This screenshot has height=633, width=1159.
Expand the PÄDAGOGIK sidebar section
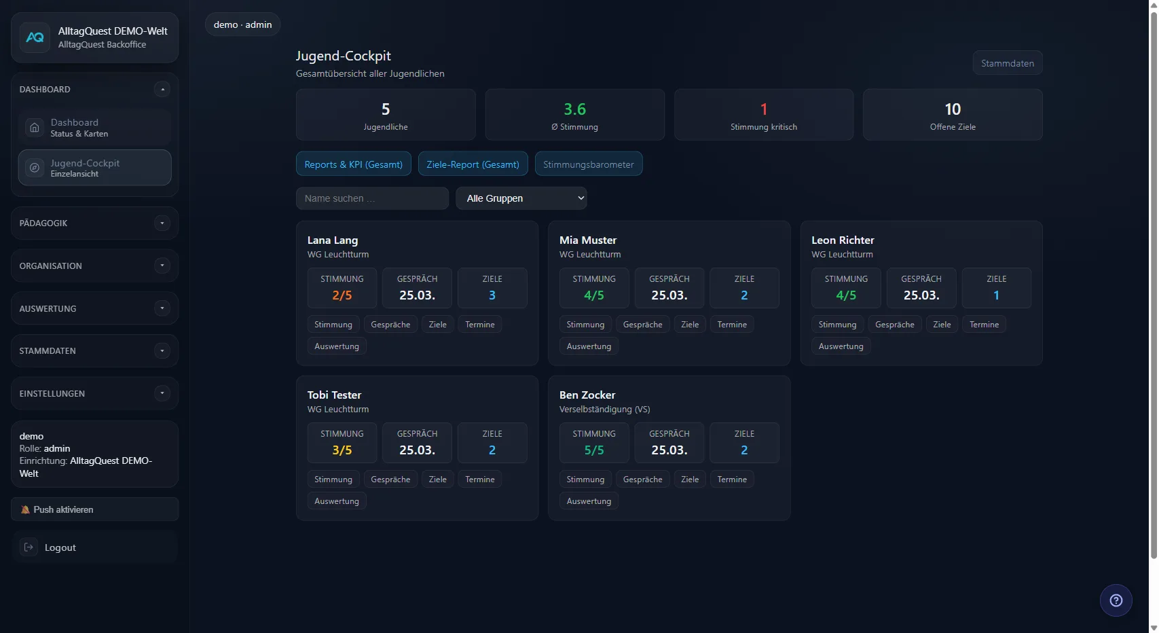coord(162,223)
